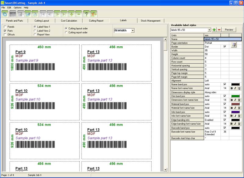
Task: Toggle the Name band pos checkbox
Action: click(x=225, y=84)
